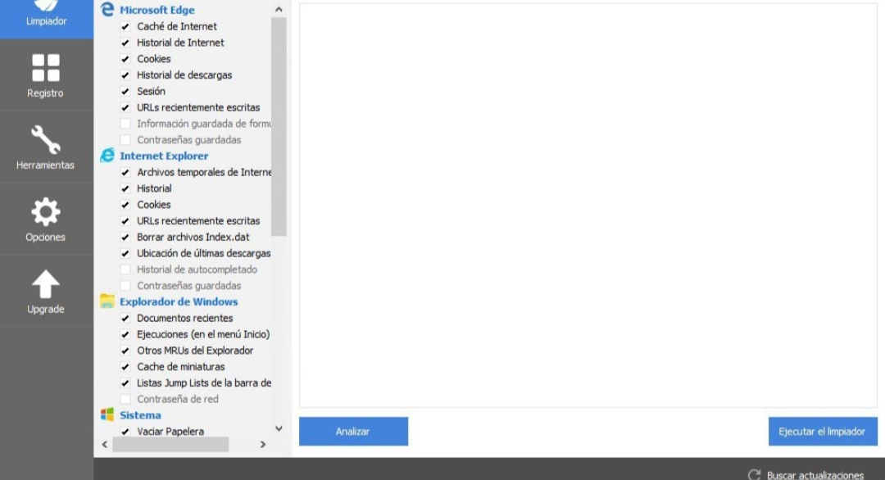Screen dimensions: 885x480
Task: Uncheck Edge Historial de Internet
Action: click(125, 43)
